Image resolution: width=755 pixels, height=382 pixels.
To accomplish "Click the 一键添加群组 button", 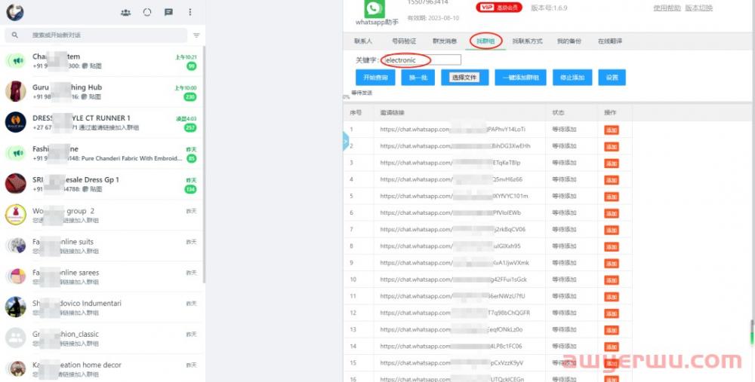I will coord(520,78).
